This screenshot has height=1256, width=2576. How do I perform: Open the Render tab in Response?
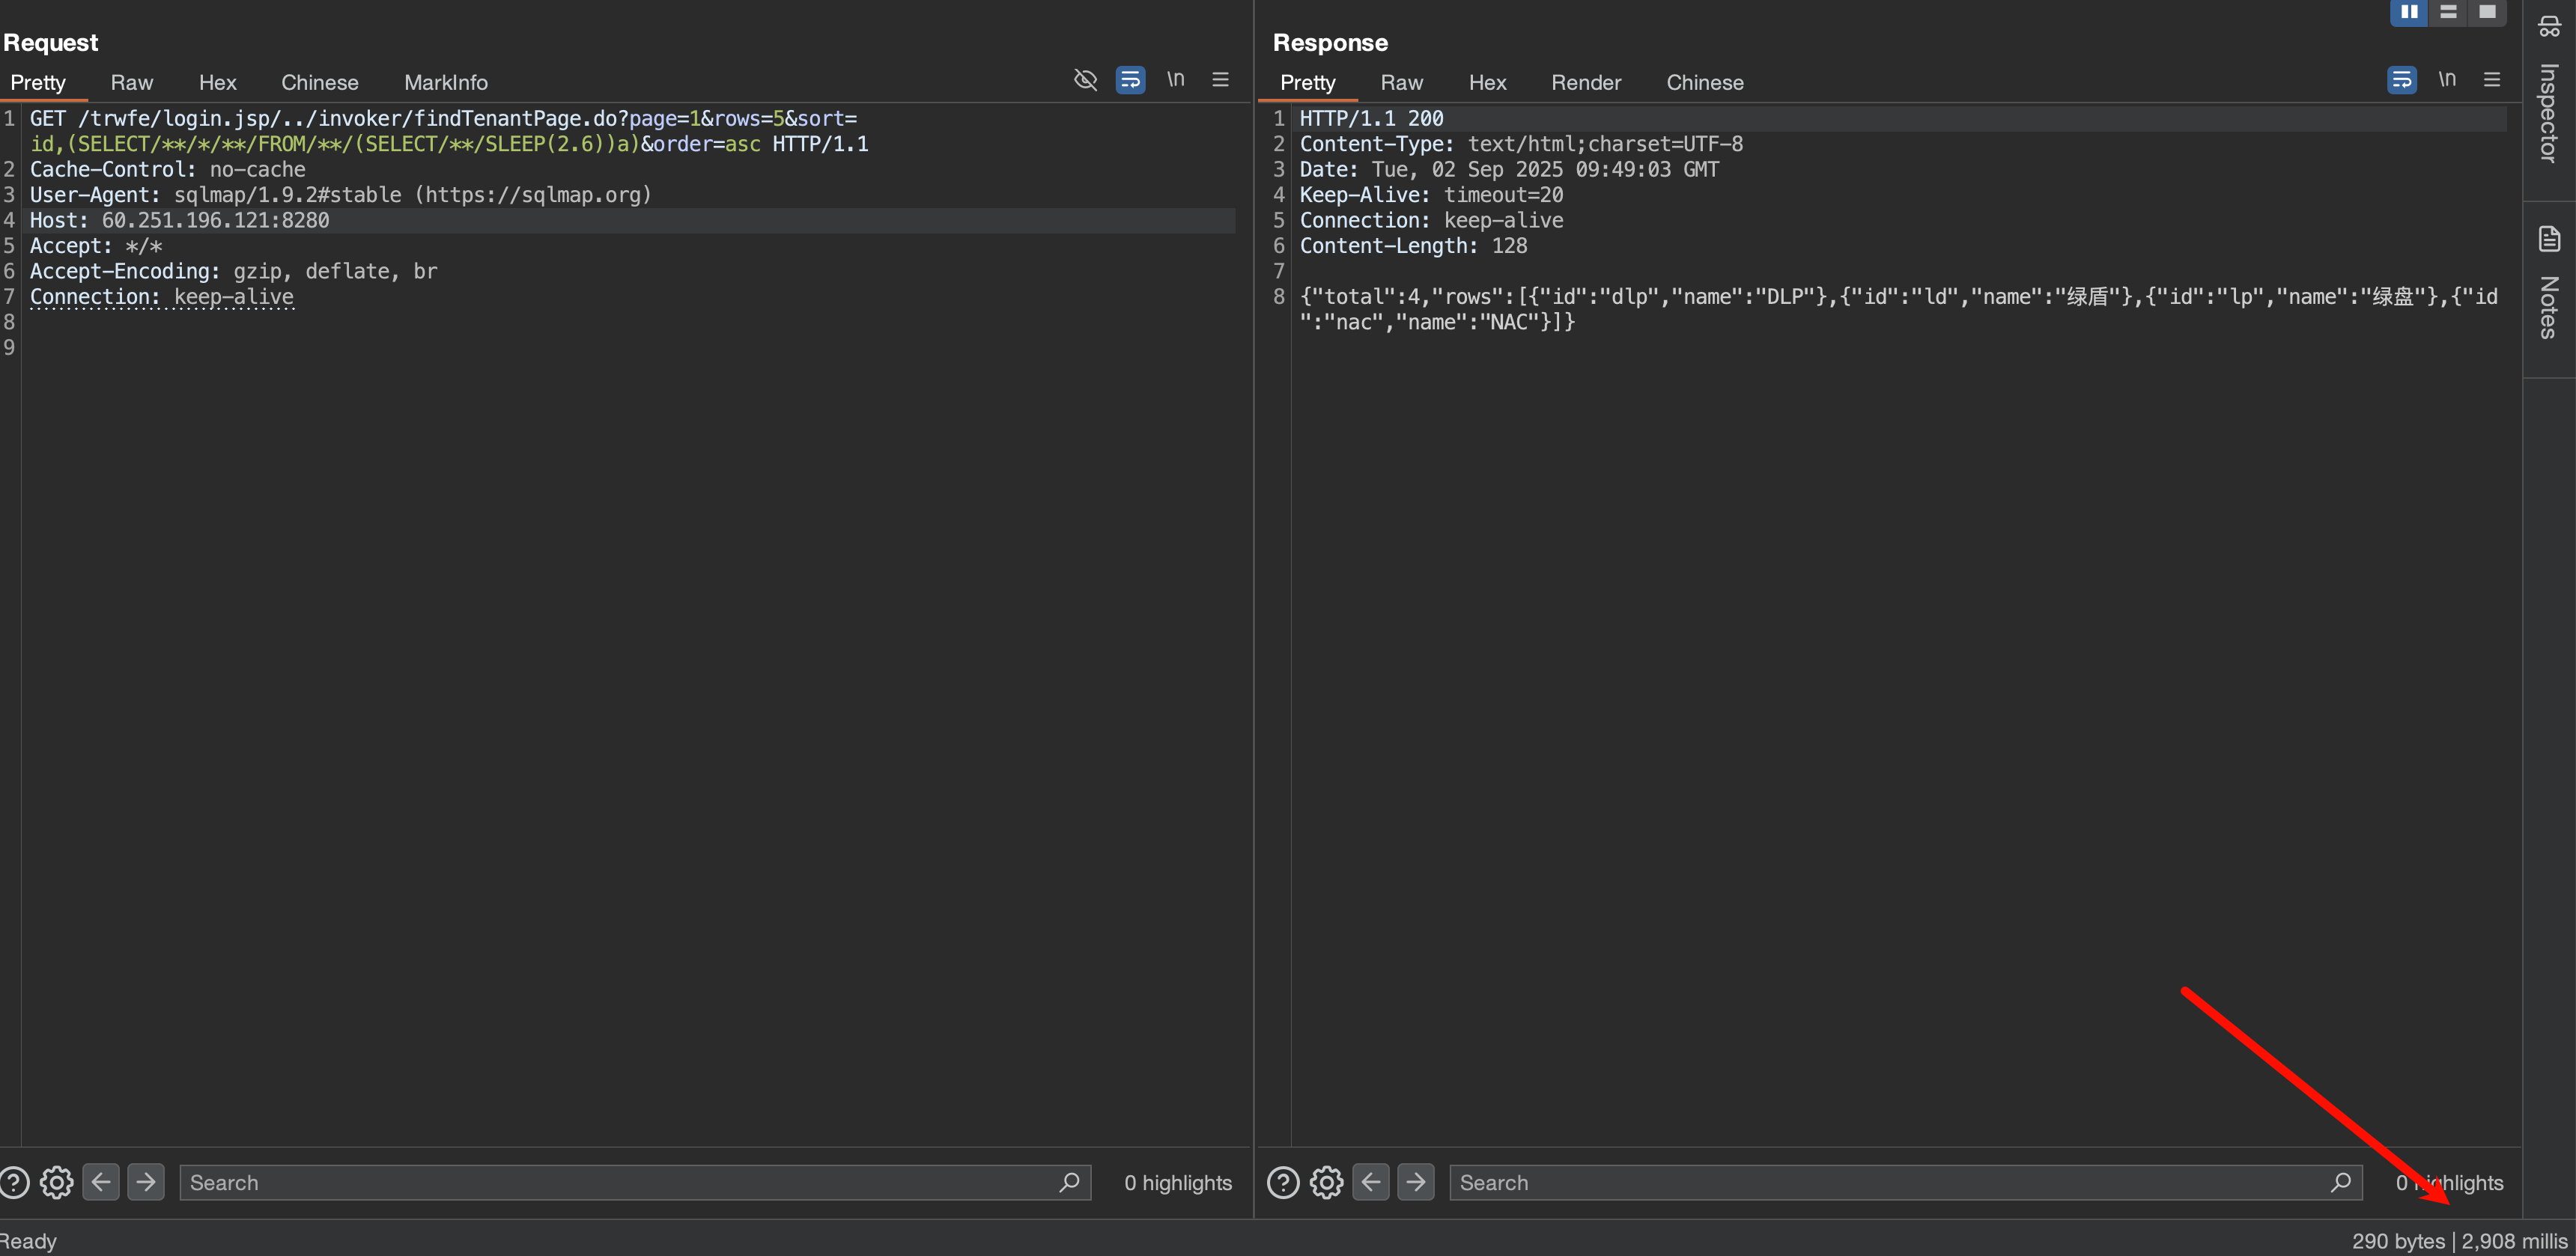1585,83
